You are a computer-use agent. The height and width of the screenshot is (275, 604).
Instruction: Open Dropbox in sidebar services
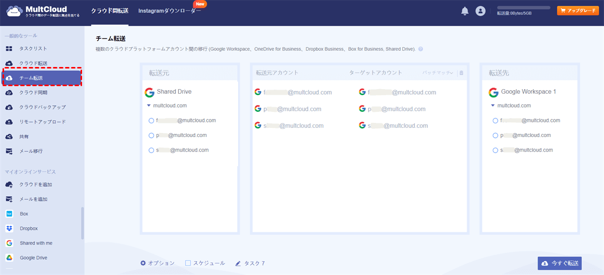point(29,229)
